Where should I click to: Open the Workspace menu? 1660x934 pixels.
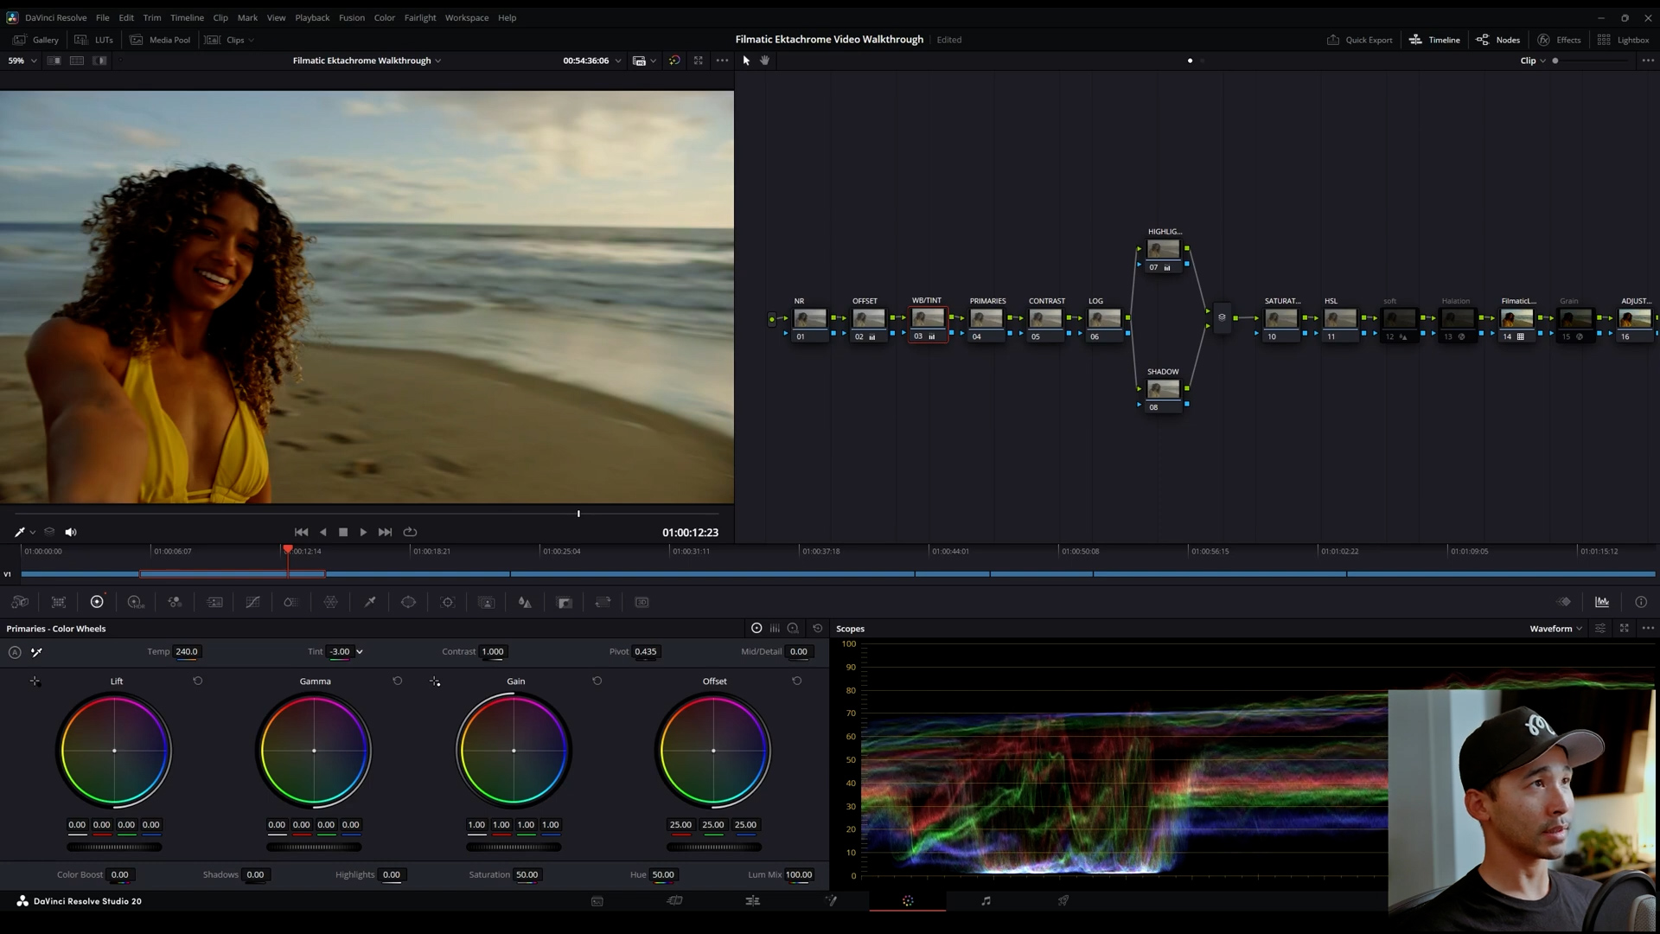466,17
